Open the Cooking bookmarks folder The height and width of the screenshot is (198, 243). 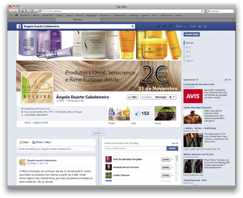tap(134, 16)
